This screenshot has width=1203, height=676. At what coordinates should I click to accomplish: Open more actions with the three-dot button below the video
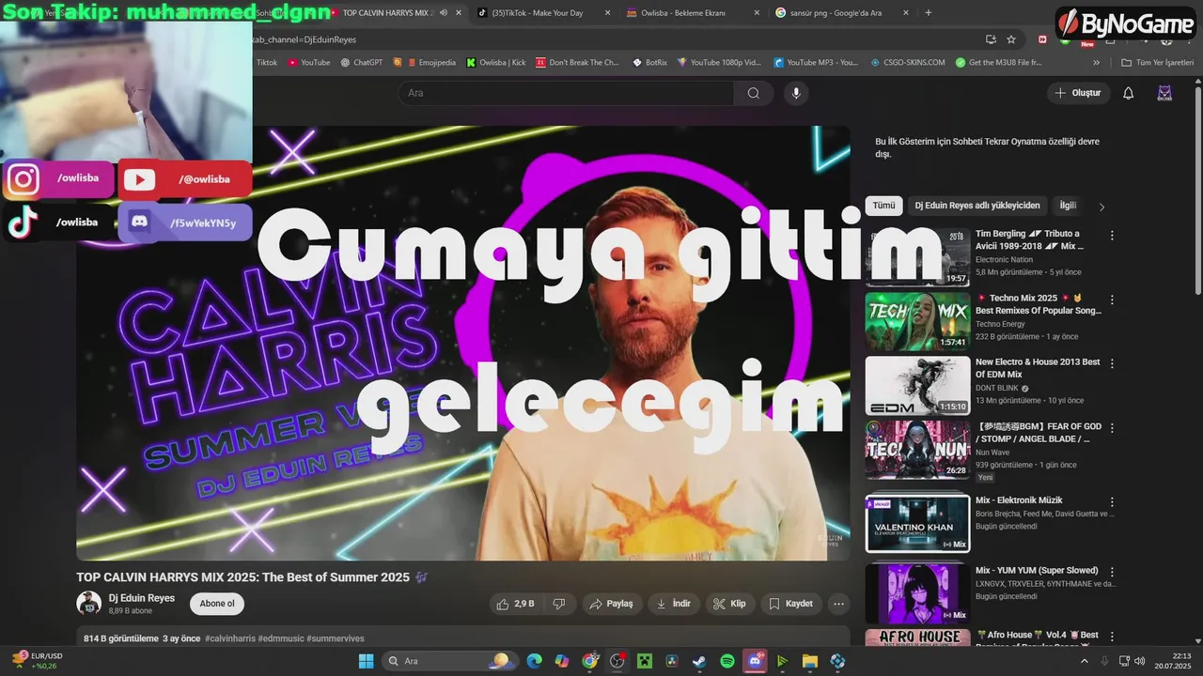(x=839, y=604)
